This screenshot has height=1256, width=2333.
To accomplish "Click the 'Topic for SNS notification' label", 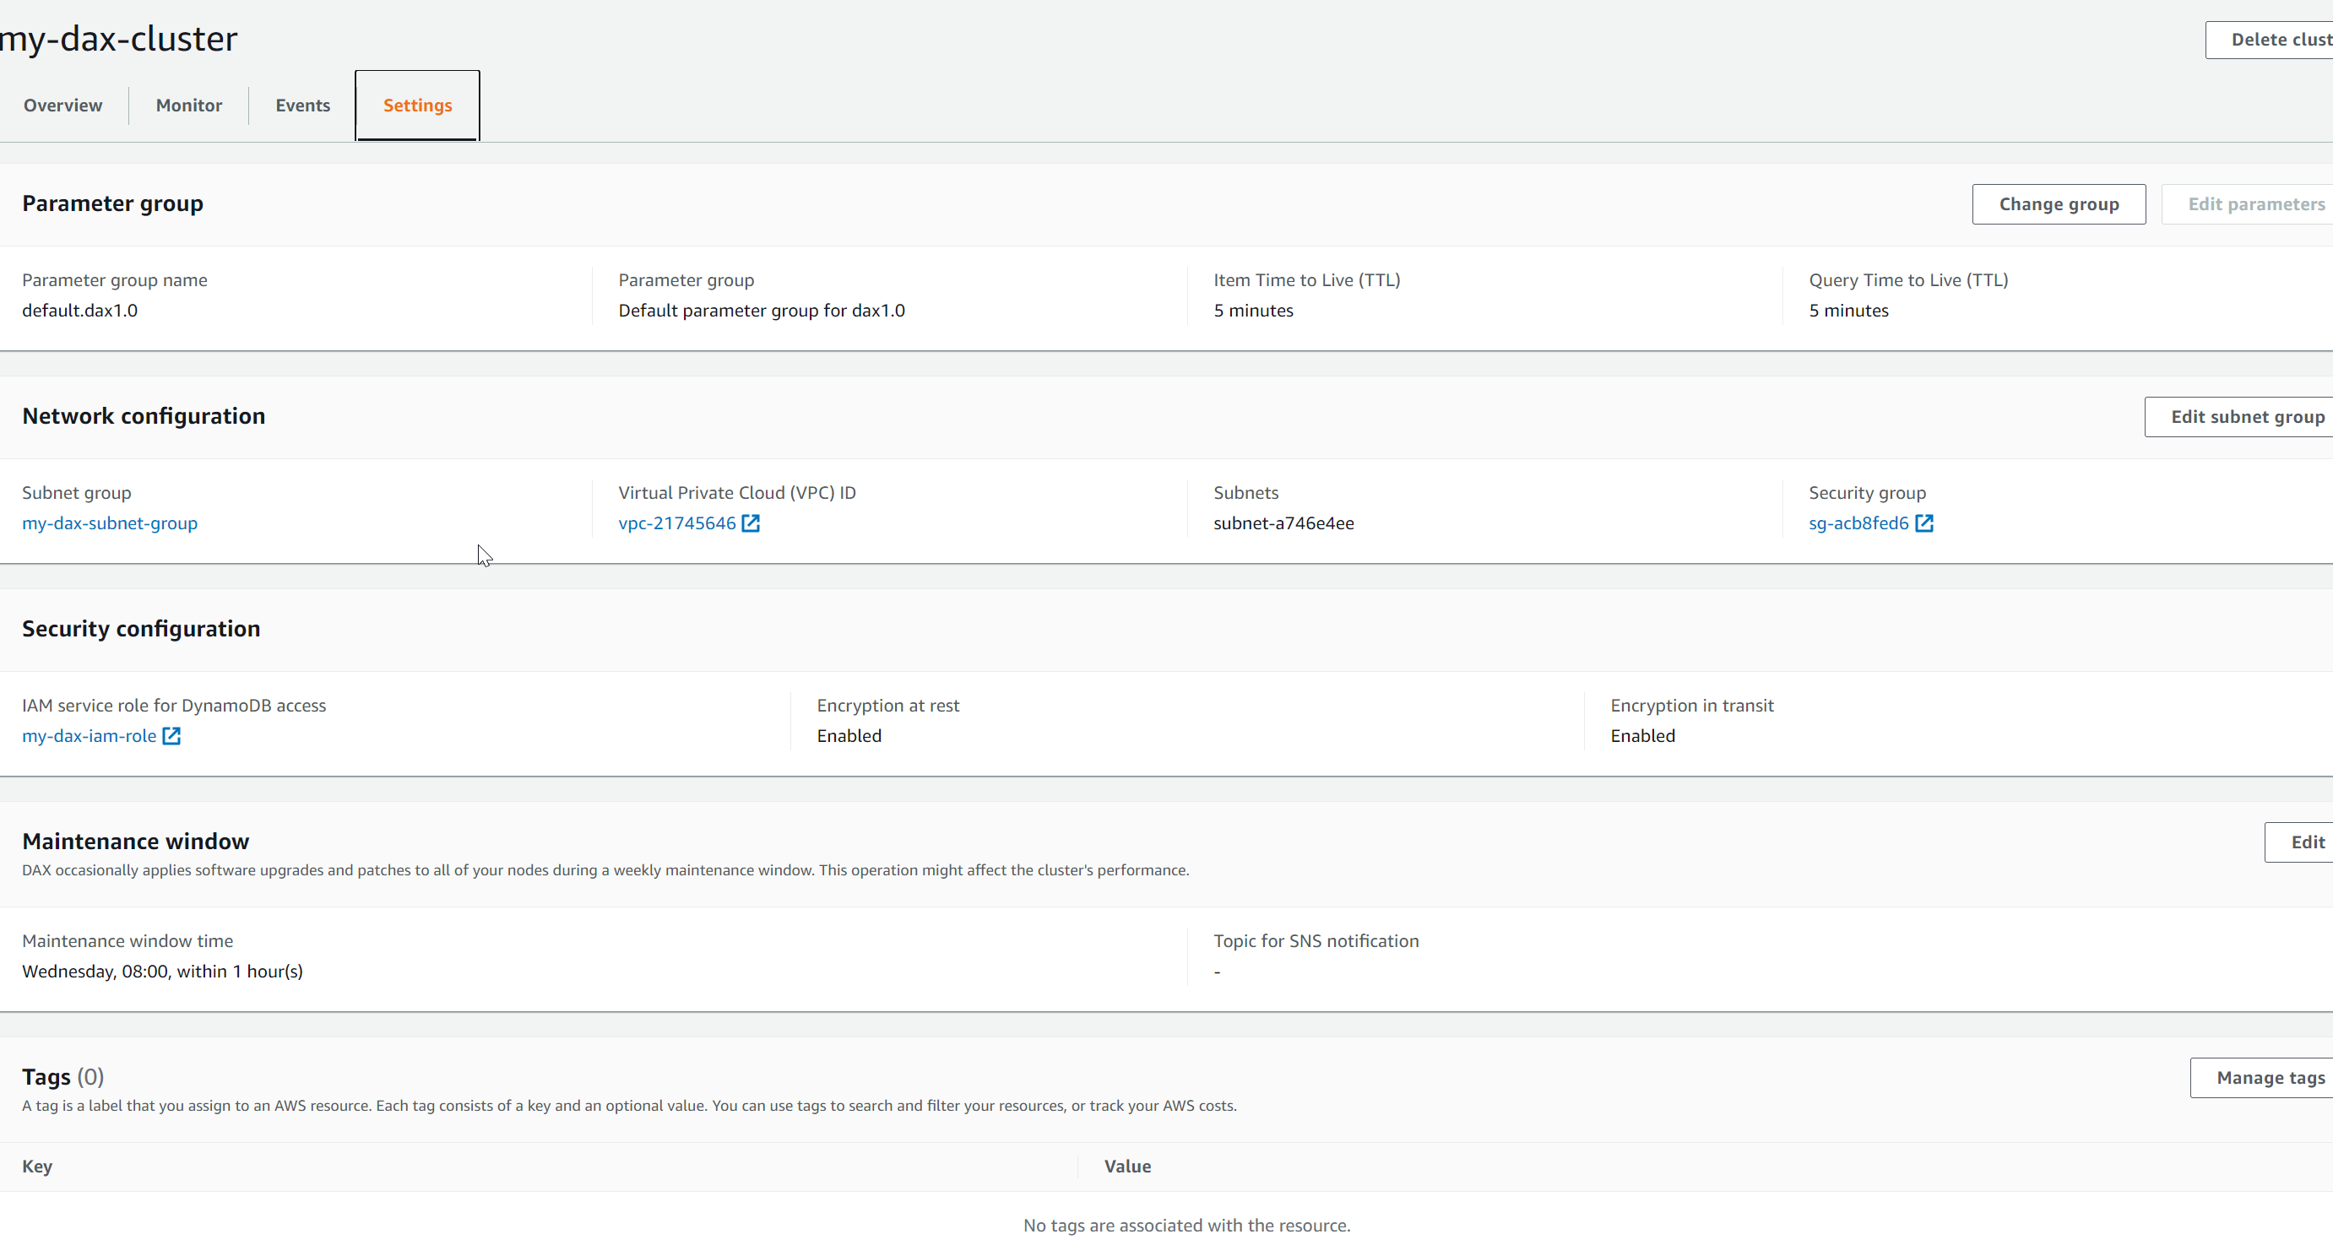I will pyautogui.click(x=1316, y=942).
